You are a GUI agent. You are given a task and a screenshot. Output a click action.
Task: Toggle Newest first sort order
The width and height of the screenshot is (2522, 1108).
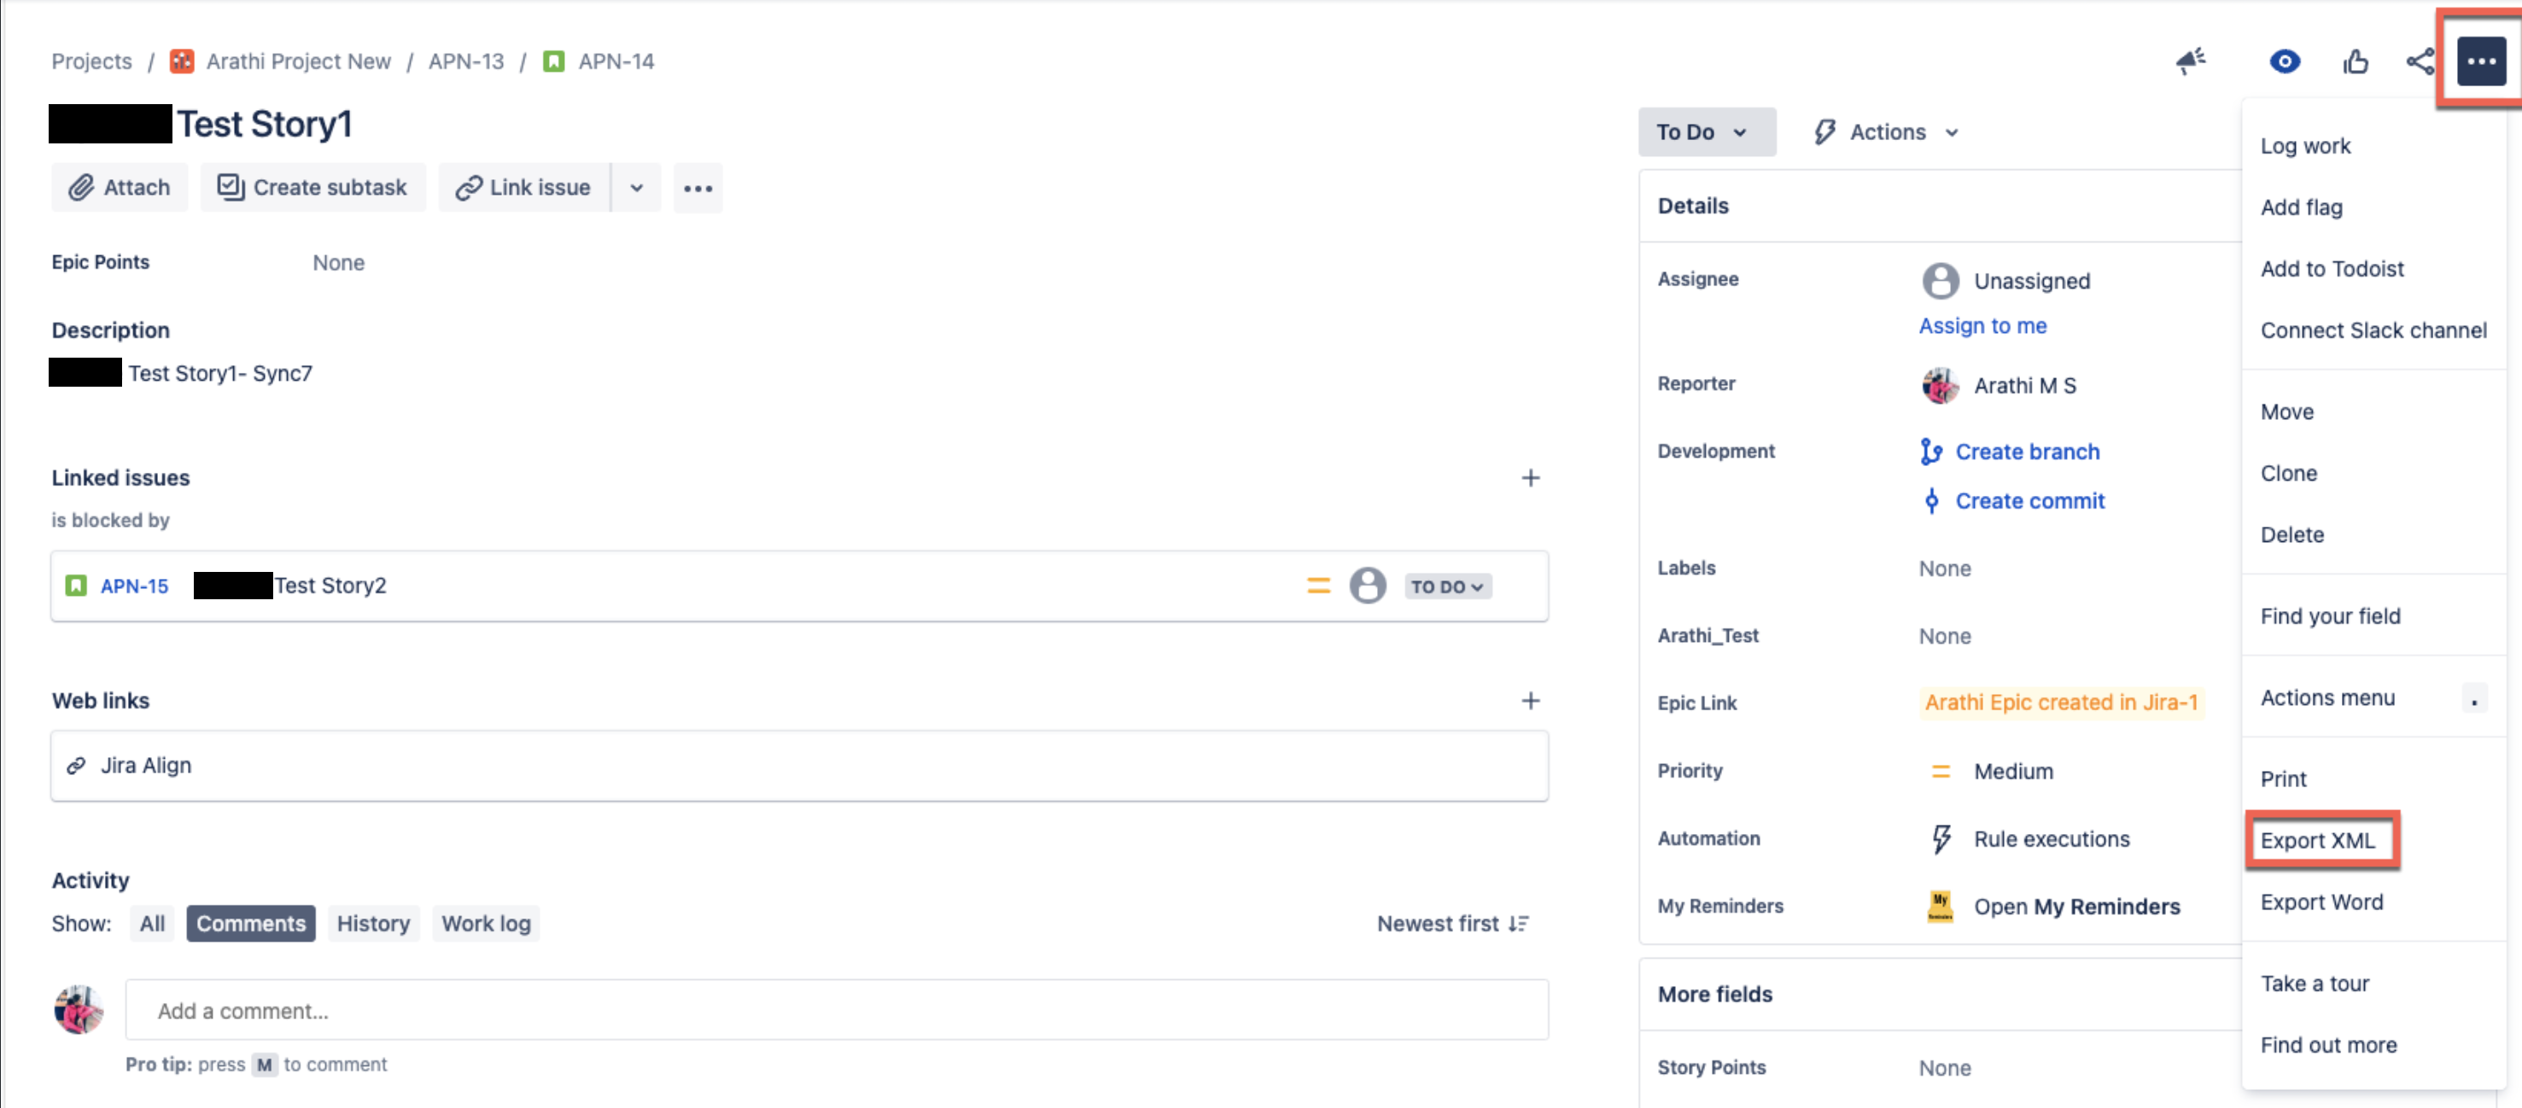point(1452,923)
